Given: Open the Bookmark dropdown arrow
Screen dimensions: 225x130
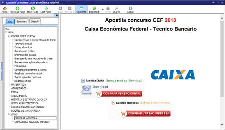Looking at the screenshot, I should (103, 10).
